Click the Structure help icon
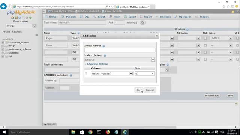The width and height of the screenshot is (240, 135). [187, 29]
